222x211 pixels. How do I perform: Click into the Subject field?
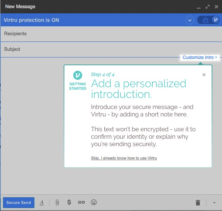pos(111,49)
